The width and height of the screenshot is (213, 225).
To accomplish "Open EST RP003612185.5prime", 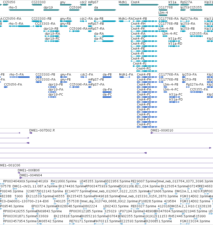I will [86, 211].
